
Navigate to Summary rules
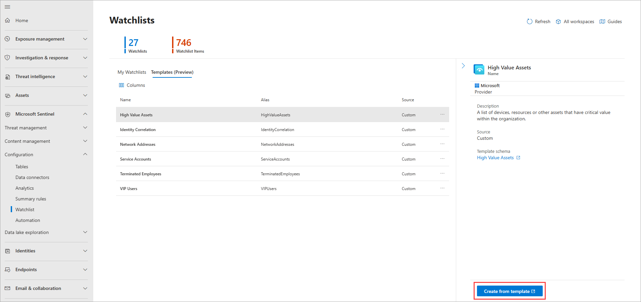[31, 199]
